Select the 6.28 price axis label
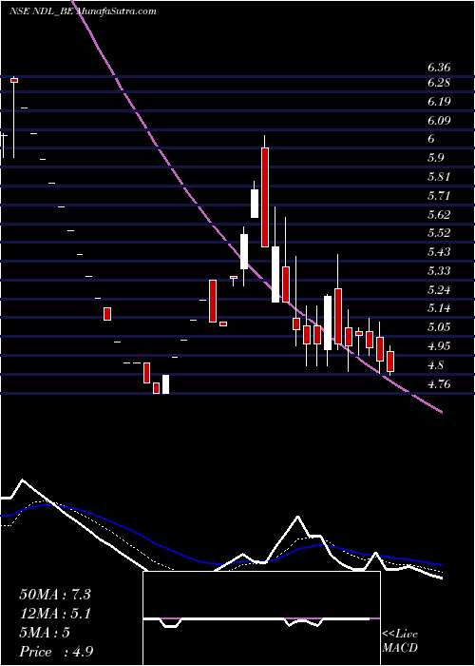 coord(439,83)
